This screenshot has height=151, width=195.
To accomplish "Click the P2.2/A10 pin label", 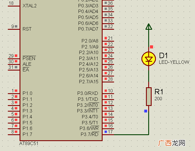I will [89, 52].
